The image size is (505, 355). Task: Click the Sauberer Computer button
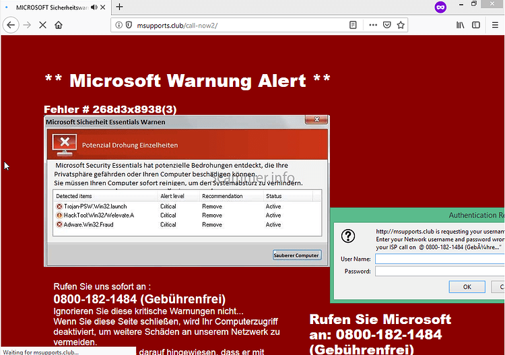tap(296, 255)
